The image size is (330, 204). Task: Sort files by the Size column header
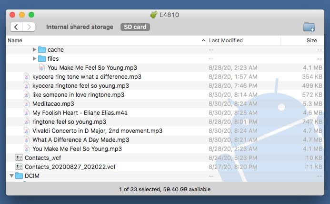311,41
